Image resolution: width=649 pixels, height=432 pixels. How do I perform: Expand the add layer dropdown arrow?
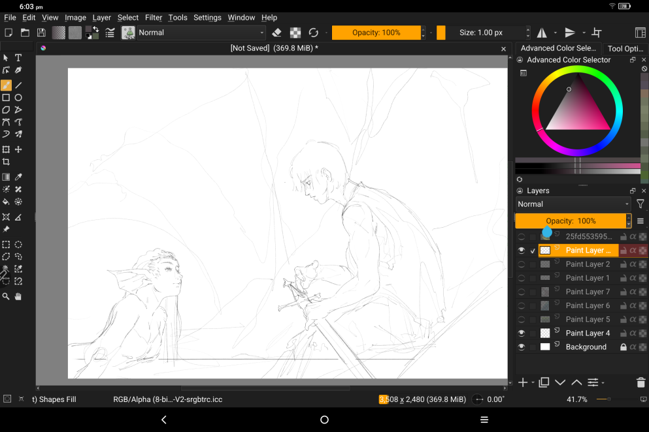(x=533, y=382)
